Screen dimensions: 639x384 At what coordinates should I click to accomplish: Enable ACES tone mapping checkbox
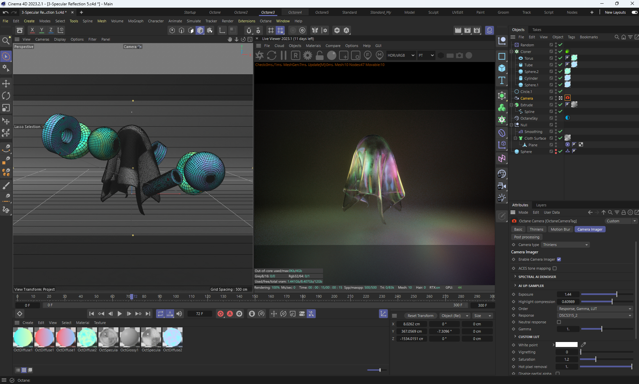pos(555,268)
